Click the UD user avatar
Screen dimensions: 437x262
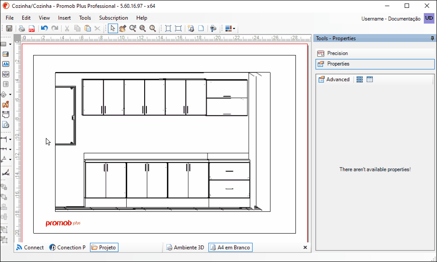pos(429,18)
